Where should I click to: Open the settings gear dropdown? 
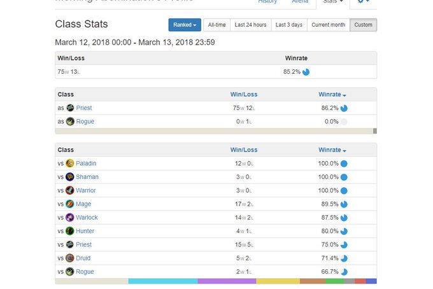(x=364, y=1)
